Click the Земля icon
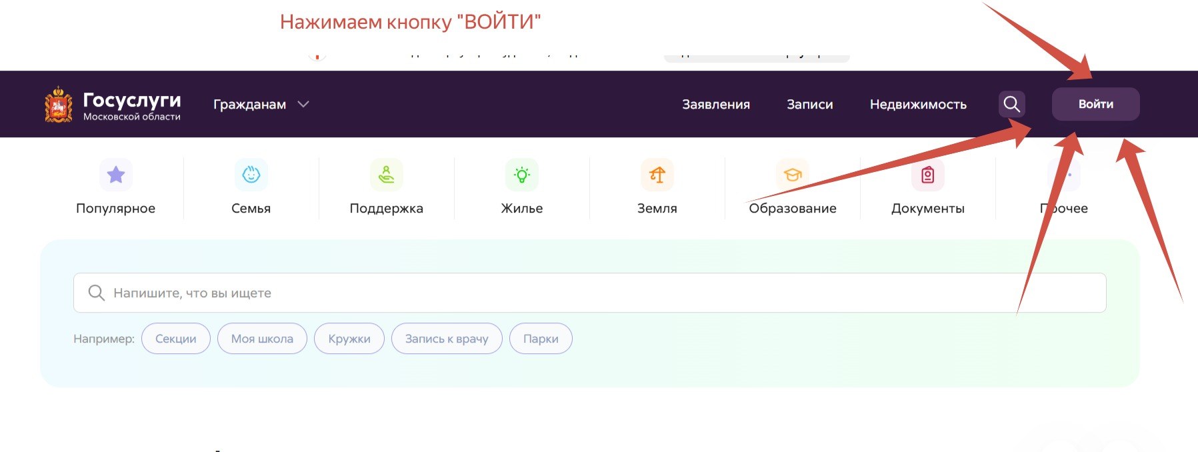The image size is (1198, 452). pyautogui.click(x=657, y=175)
